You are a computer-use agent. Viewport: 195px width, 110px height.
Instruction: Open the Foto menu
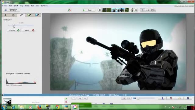point(27,6)
